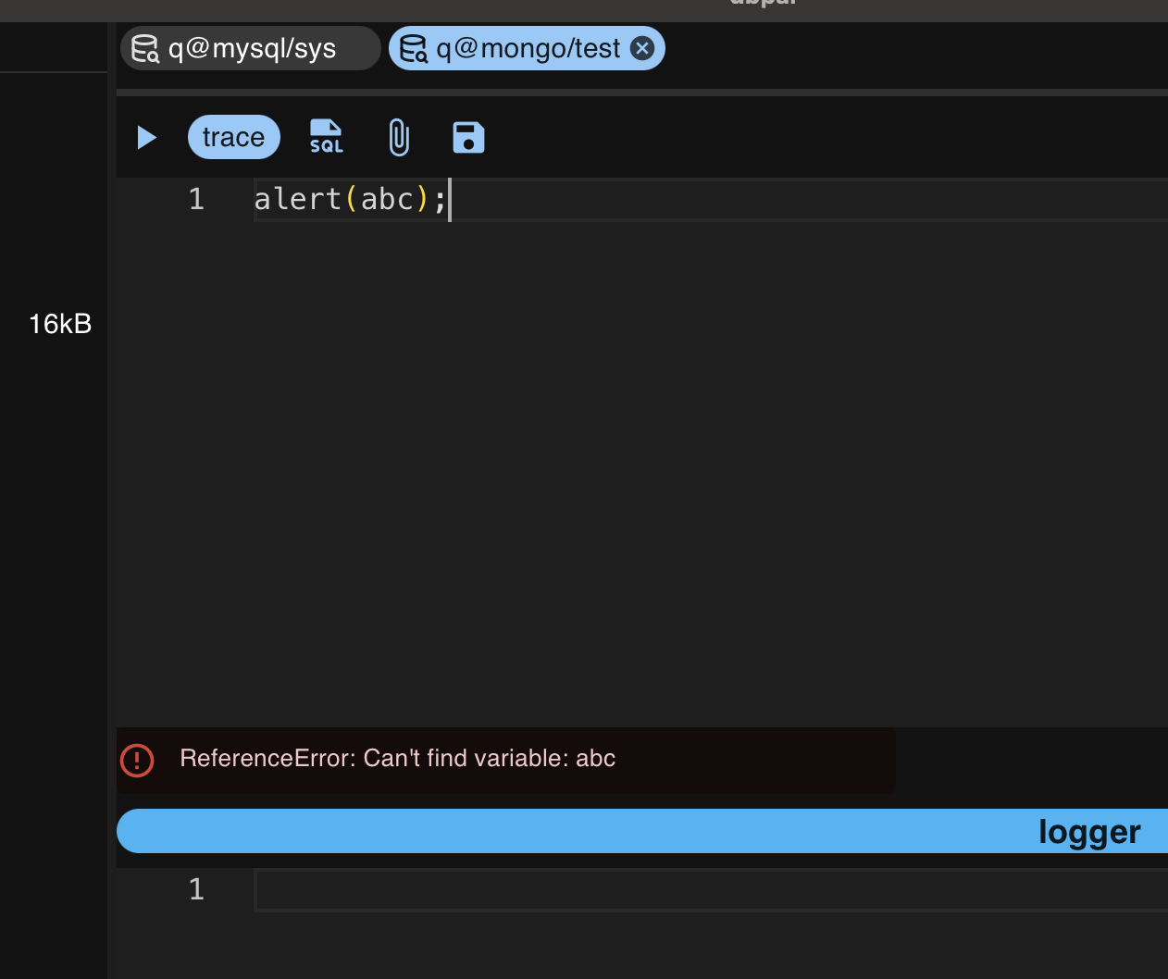Switch to the q@mysql/sys tab
This screenshot has height=979, width=1168.
click(252, 48)
